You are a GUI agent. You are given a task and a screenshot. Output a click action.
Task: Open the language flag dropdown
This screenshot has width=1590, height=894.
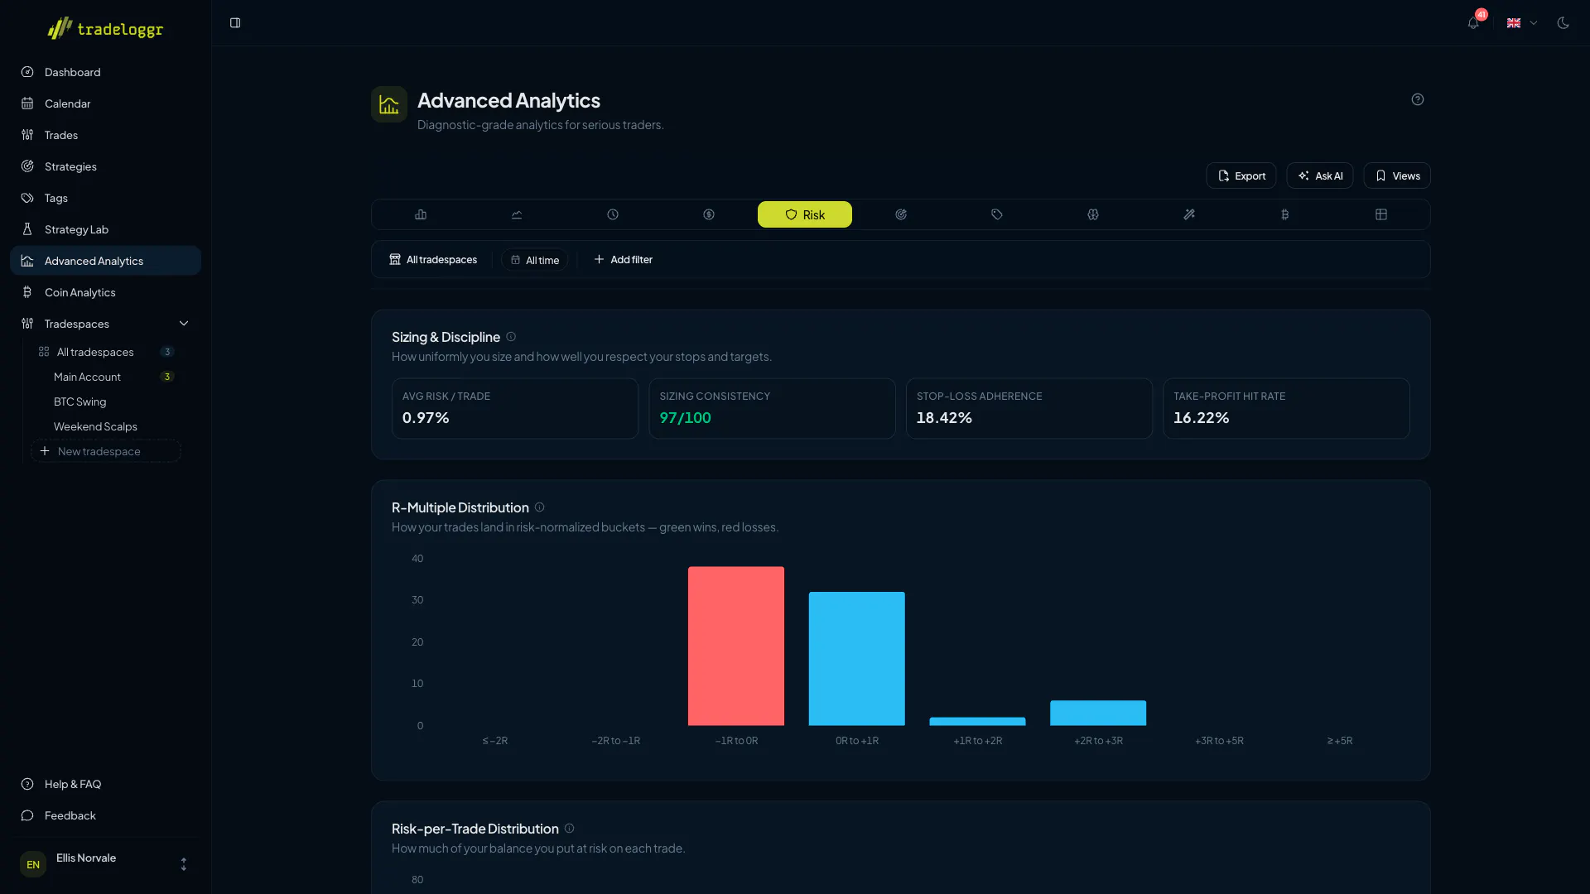(1522, 23)
